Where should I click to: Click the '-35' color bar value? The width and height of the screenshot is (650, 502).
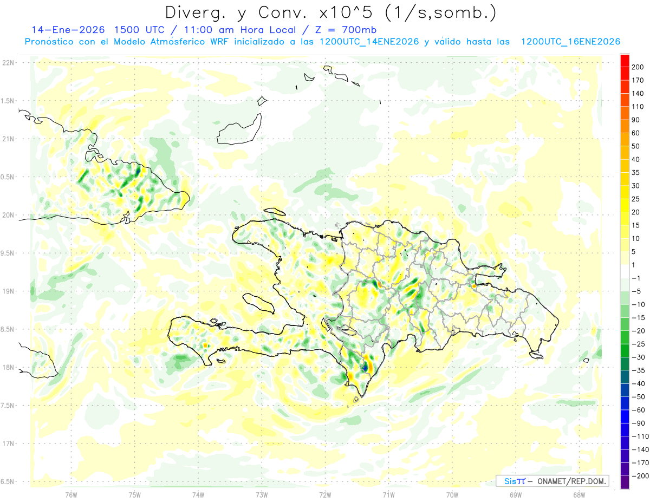pyautogui.click(x=640, y=370)
